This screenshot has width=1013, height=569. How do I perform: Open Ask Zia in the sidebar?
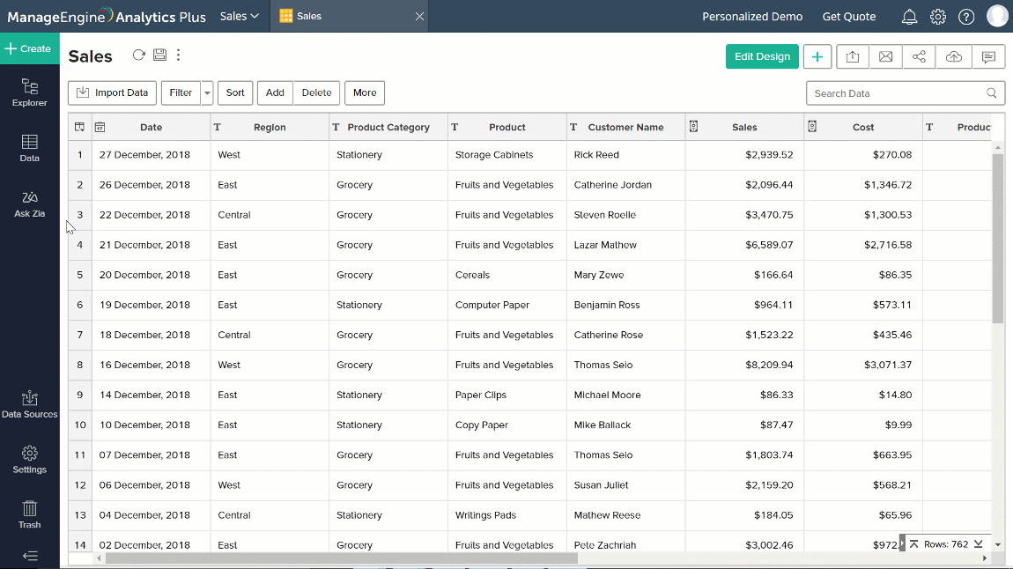(29, 203)
